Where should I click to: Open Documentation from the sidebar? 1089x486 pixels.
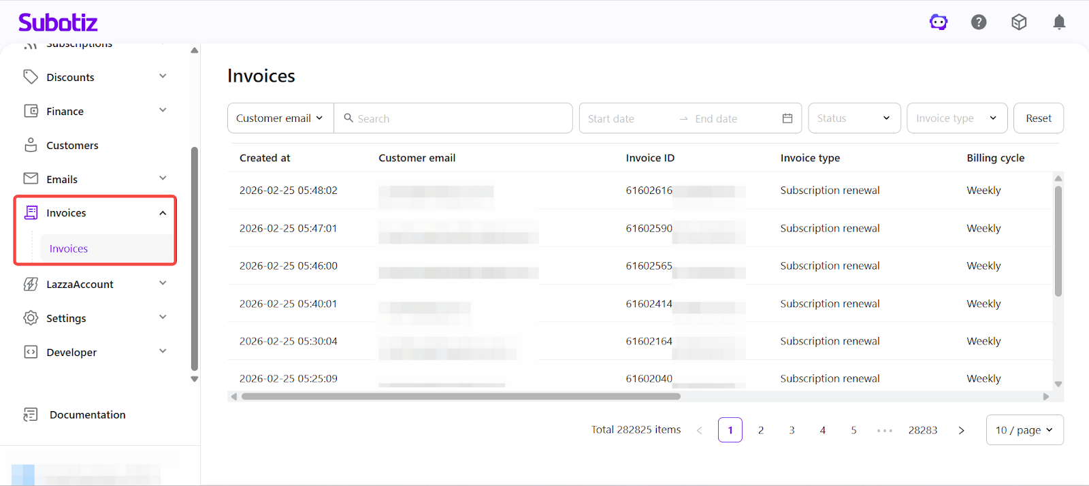87,415
